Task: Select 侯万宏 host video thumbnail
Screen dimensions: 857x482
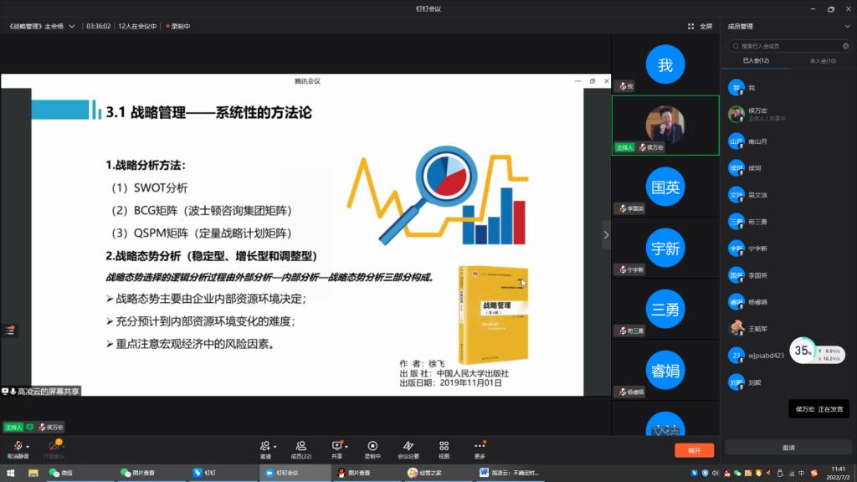Action: pos(665,125)
